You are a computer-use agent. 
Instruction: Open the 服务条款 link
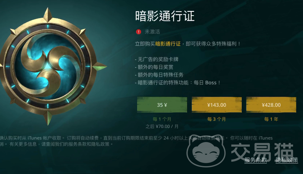(255, 160)
